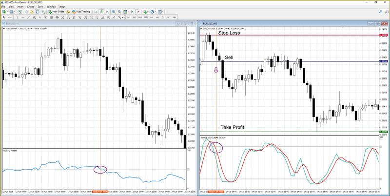390x196 pixels.
Task: Toggle the Terminal panel icon
Action: (38, 12)
